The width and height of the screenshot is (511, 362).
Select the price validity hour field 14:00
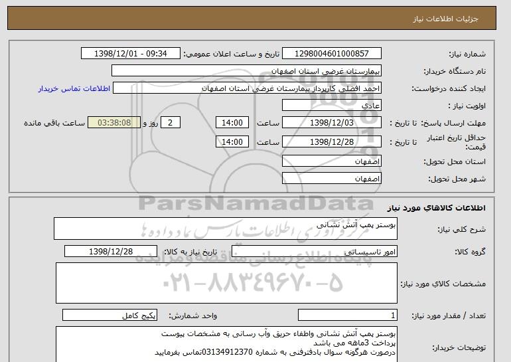click(232, 142)
